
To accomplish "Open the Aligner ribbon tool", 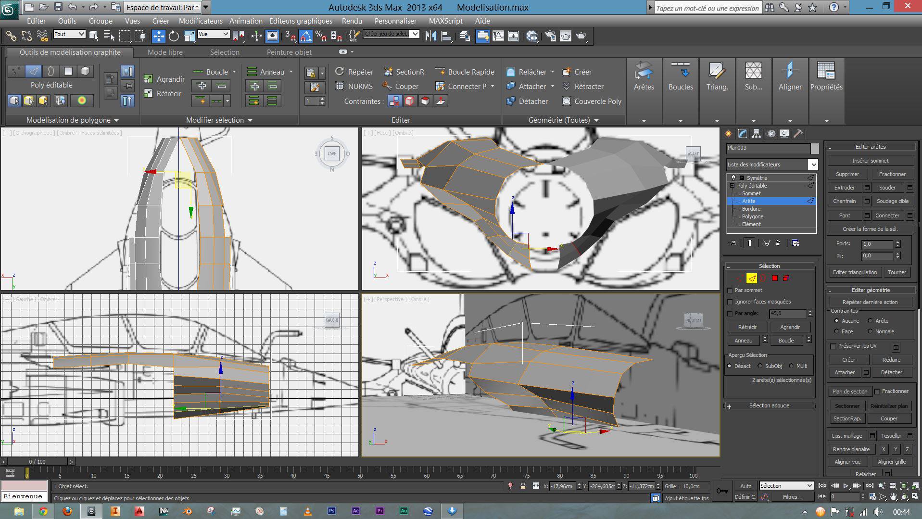I will pyautogui.click(x=790, y=77).
